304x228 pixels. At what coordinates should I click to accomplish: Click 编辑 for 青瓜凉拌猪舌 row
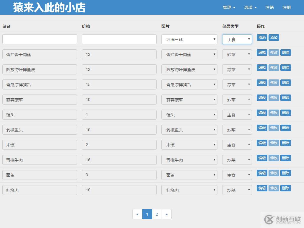point(262,83)
